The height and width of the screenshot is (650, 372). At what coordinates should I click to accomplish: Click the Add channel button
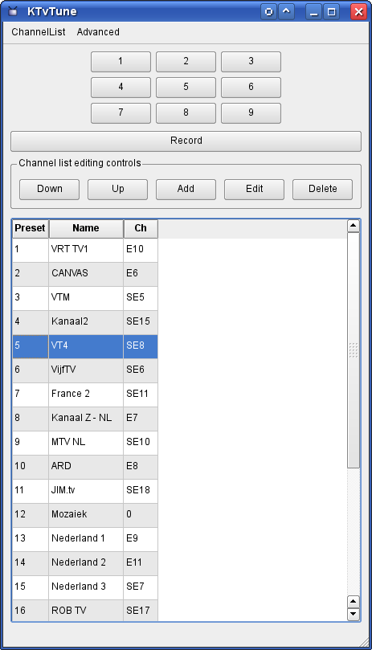(x=186, y=189)
